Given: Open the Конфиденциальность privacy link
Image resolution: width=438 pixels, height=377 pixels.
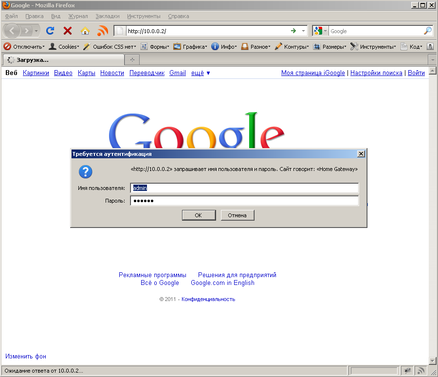Looking at the screenshot, I should [x=208, y=299].
